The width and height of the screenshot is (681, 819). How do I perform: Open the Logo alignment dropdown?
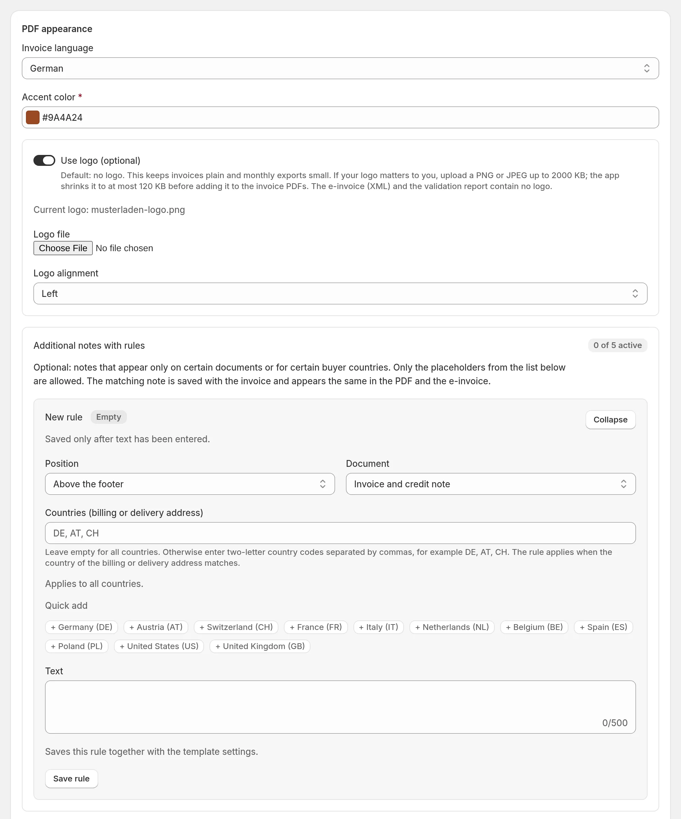coord(340,294)
